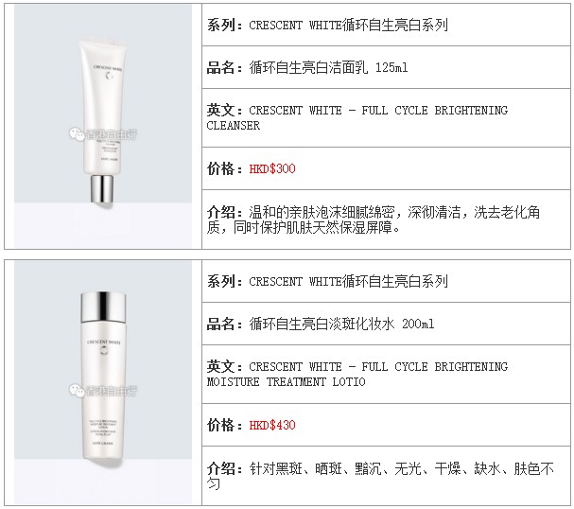Click English name MOISTURE TREATMENT LOTIO text

(286, 382)
